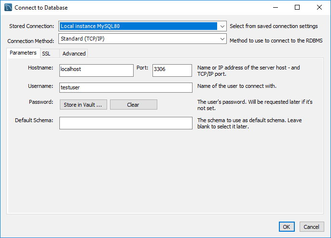
Task: Cancel the database connection dialog
Action: [311, 227]
